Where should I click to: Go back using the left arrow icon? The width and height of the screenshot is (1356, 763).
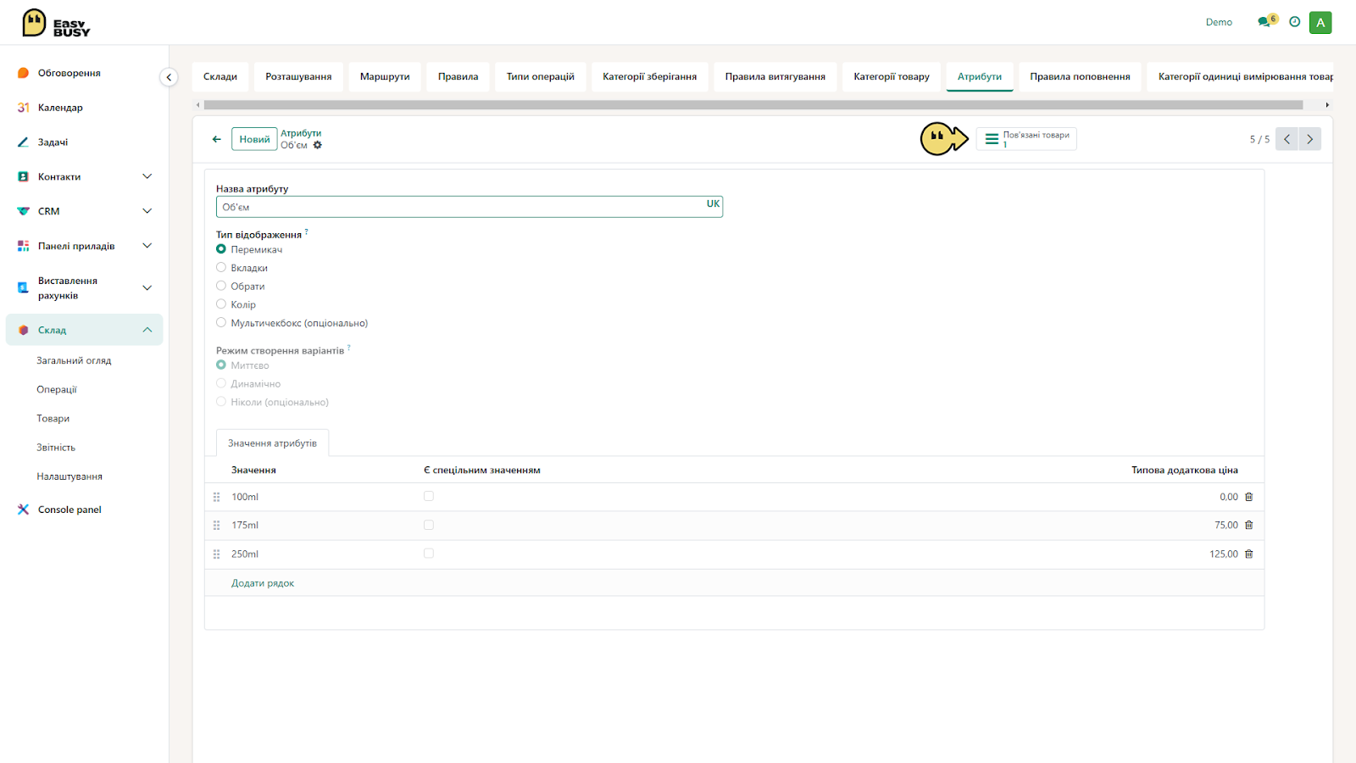217,139
